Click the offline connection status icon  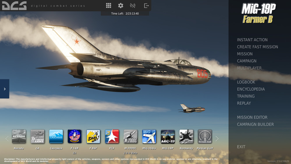click(132, 6)
